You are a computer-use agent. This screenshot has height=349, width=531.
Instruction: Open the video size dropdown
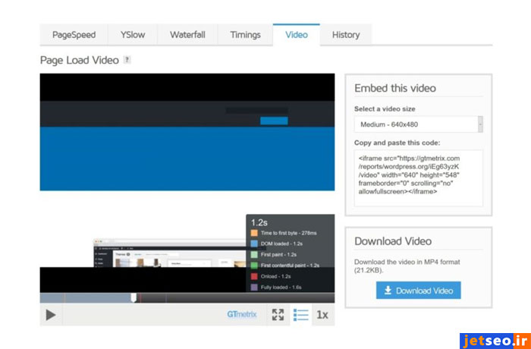pyautogui.click(x=418, y=124)
